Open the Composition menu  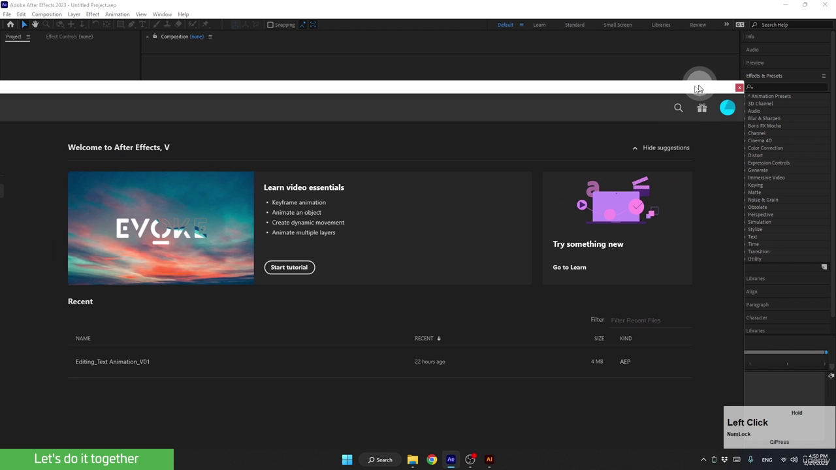46,14
